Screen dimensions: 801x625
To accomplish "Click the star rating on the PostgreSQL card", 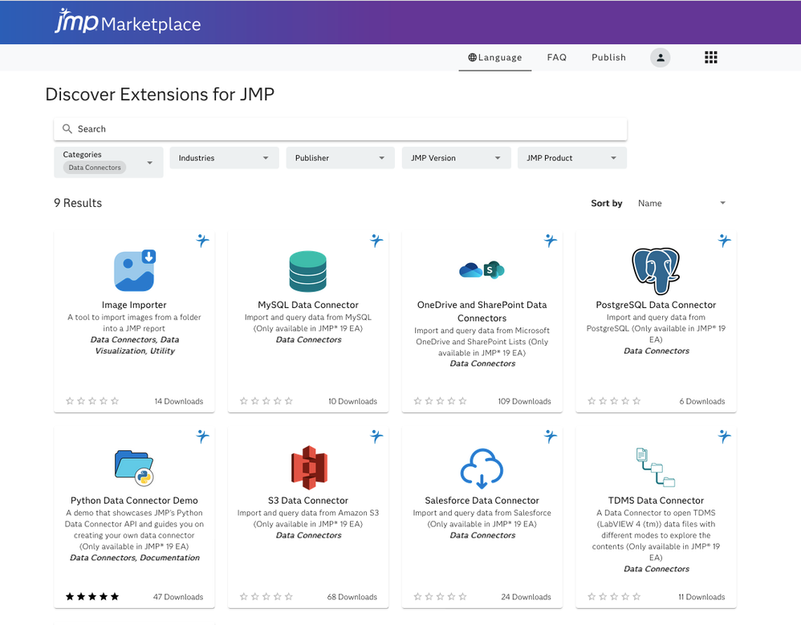I will [x=614, y=401].
